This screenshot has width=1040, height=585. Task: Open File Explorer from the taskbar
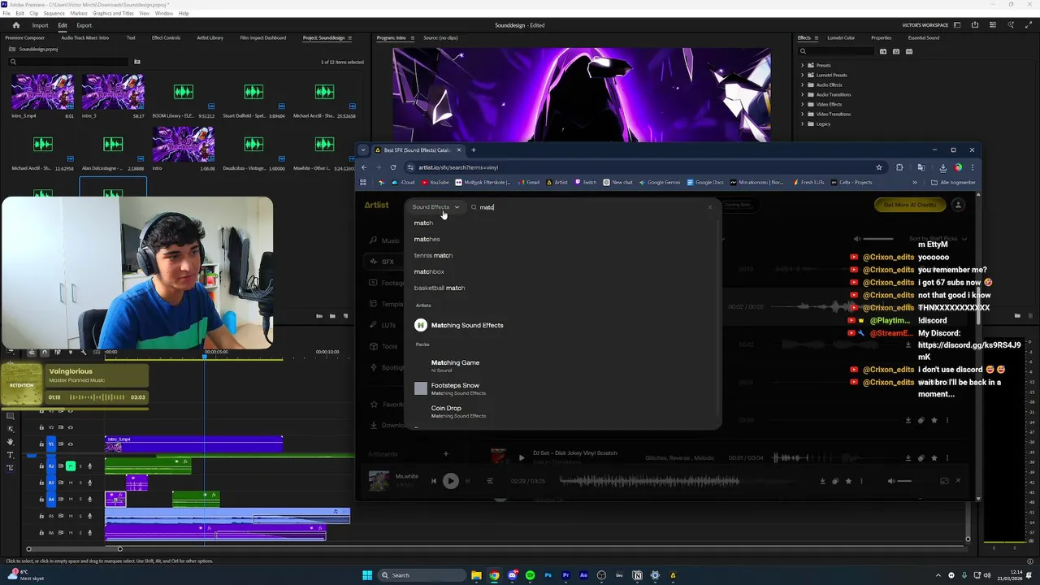tap(476, 575)
